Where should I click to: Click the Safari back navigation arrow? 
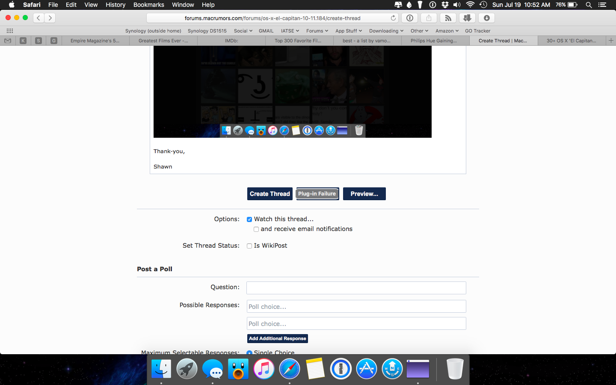[38, 18]
